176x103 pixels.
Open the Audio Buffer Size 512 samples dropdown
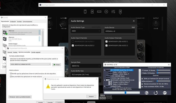click(86, 74)
